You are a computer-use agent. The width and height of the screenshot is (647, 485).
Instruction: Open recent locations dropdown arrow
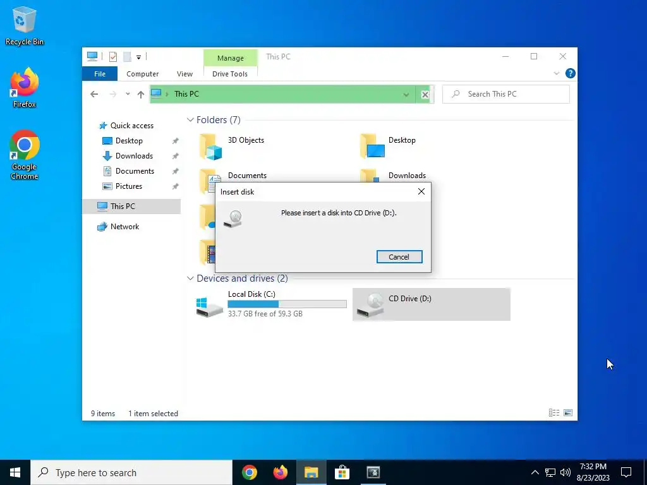pyautogui.click(x=128, y=94)
